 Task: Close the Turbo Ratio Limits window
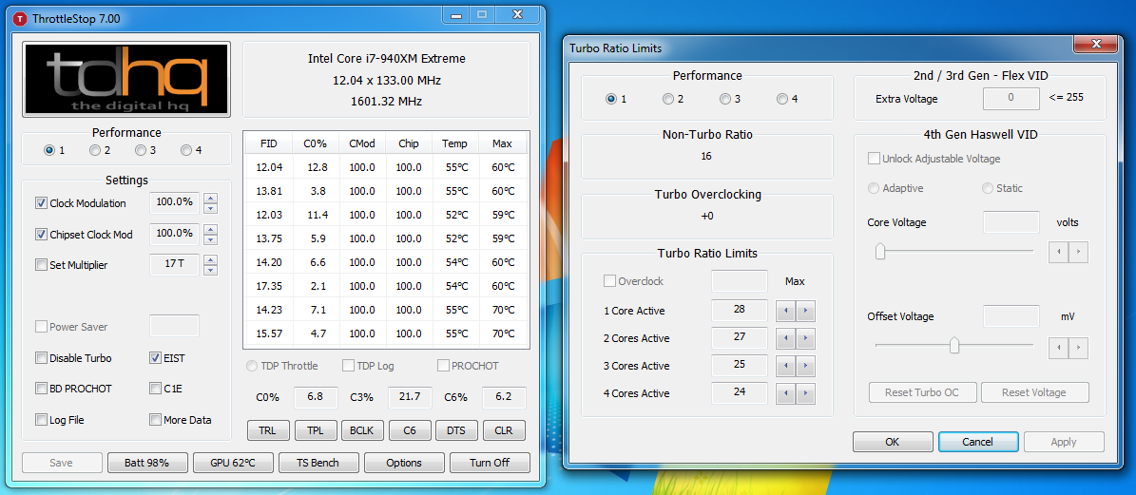[x=1095, y=44]
